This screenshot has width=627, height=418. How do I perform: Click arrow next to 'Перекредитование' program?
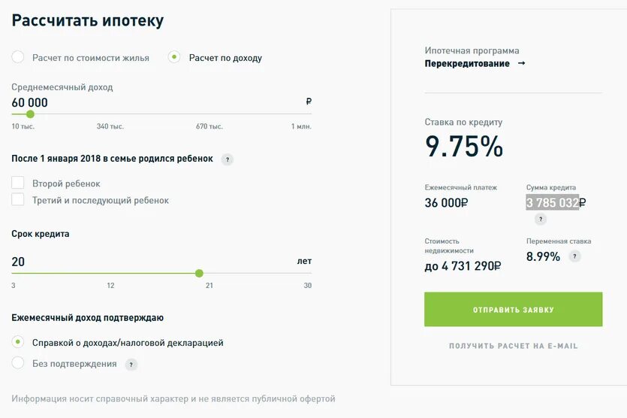pos(522,64)
